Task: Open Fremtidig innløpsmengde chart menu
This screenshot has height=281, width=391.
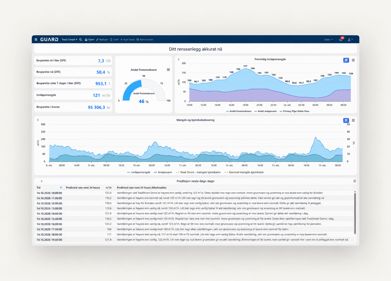Action: click(x=353, y=60)
